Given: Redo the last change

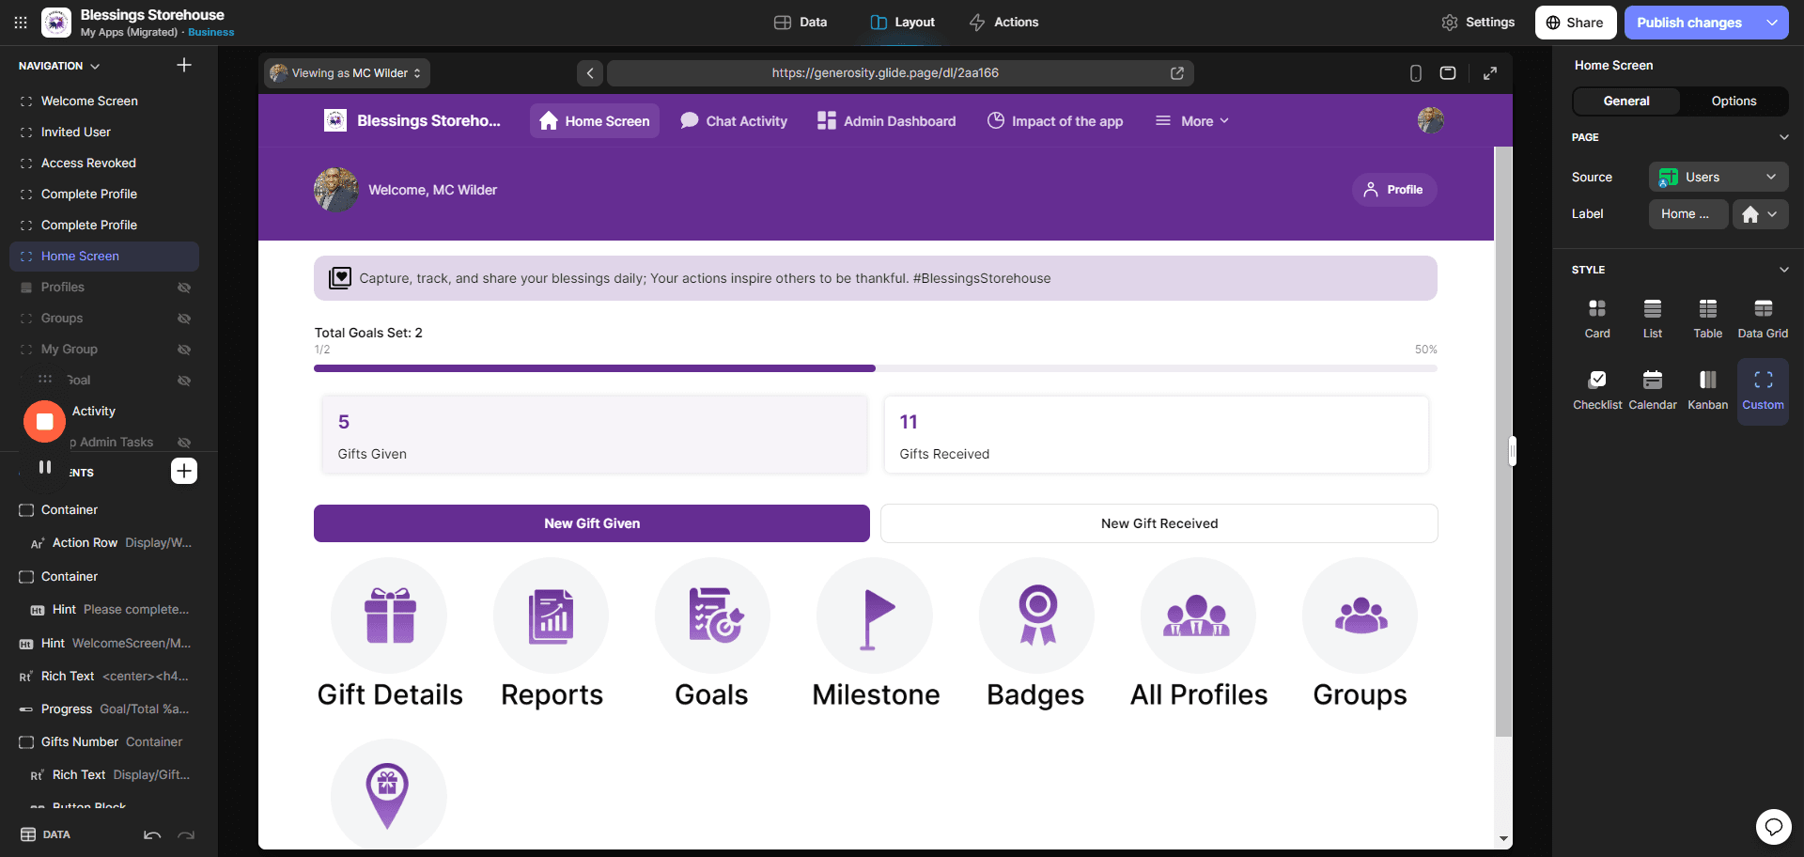Looking at the screenshot, I should point(186,834).
